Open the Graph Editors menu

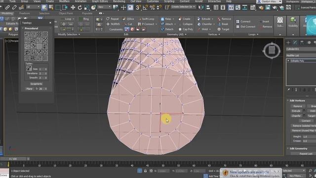tap(100, 1)
